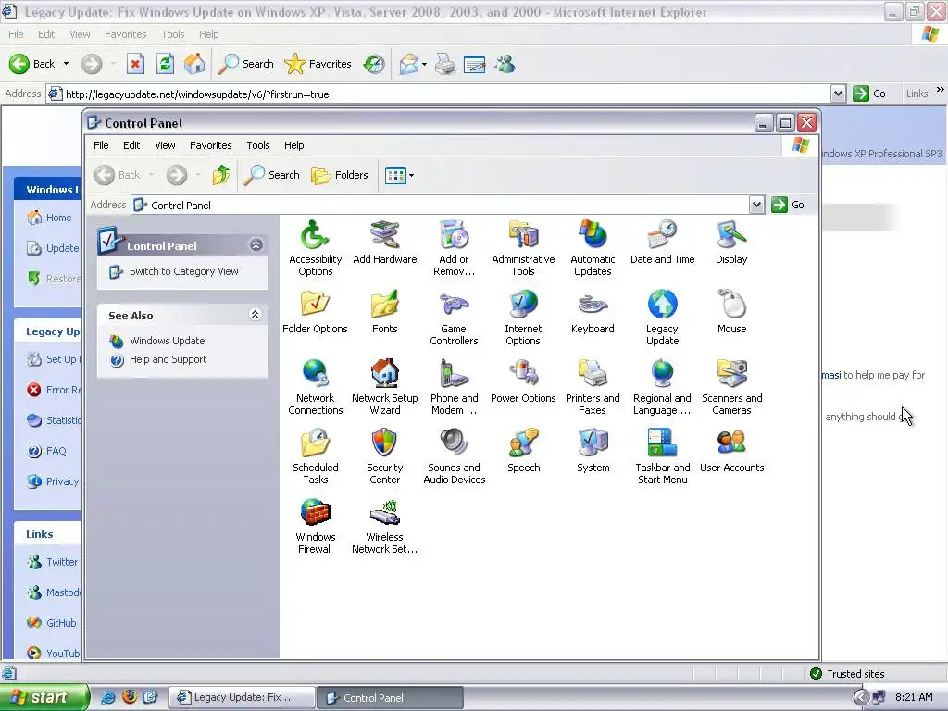Expand Internet Explorer address bar dropdown
Image resolution: width=948 pixels, height=711 pixels.
pos(838,94)
